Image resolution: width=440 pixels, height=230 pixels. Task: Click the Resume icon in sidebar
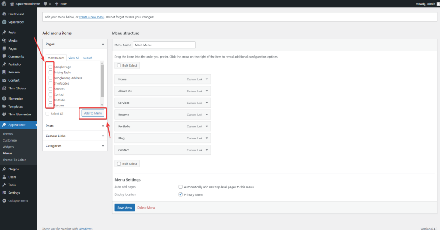point(4,72)
